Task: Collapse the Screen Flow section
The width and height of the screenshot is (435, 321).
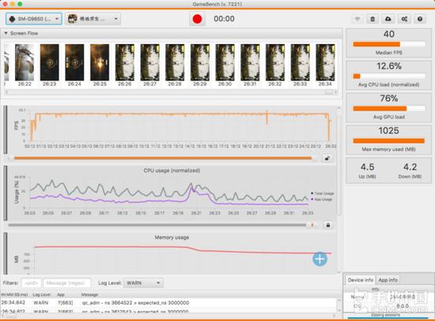Action: (6, 33)
